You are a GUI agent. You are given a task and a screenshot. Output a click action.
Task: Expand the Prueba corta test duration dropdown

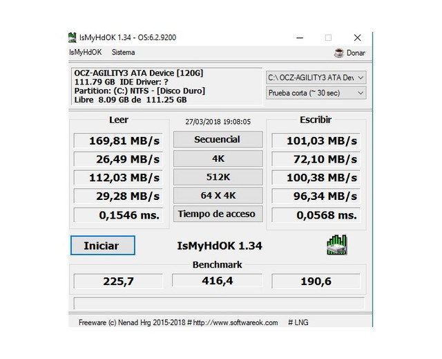[316, 93]
